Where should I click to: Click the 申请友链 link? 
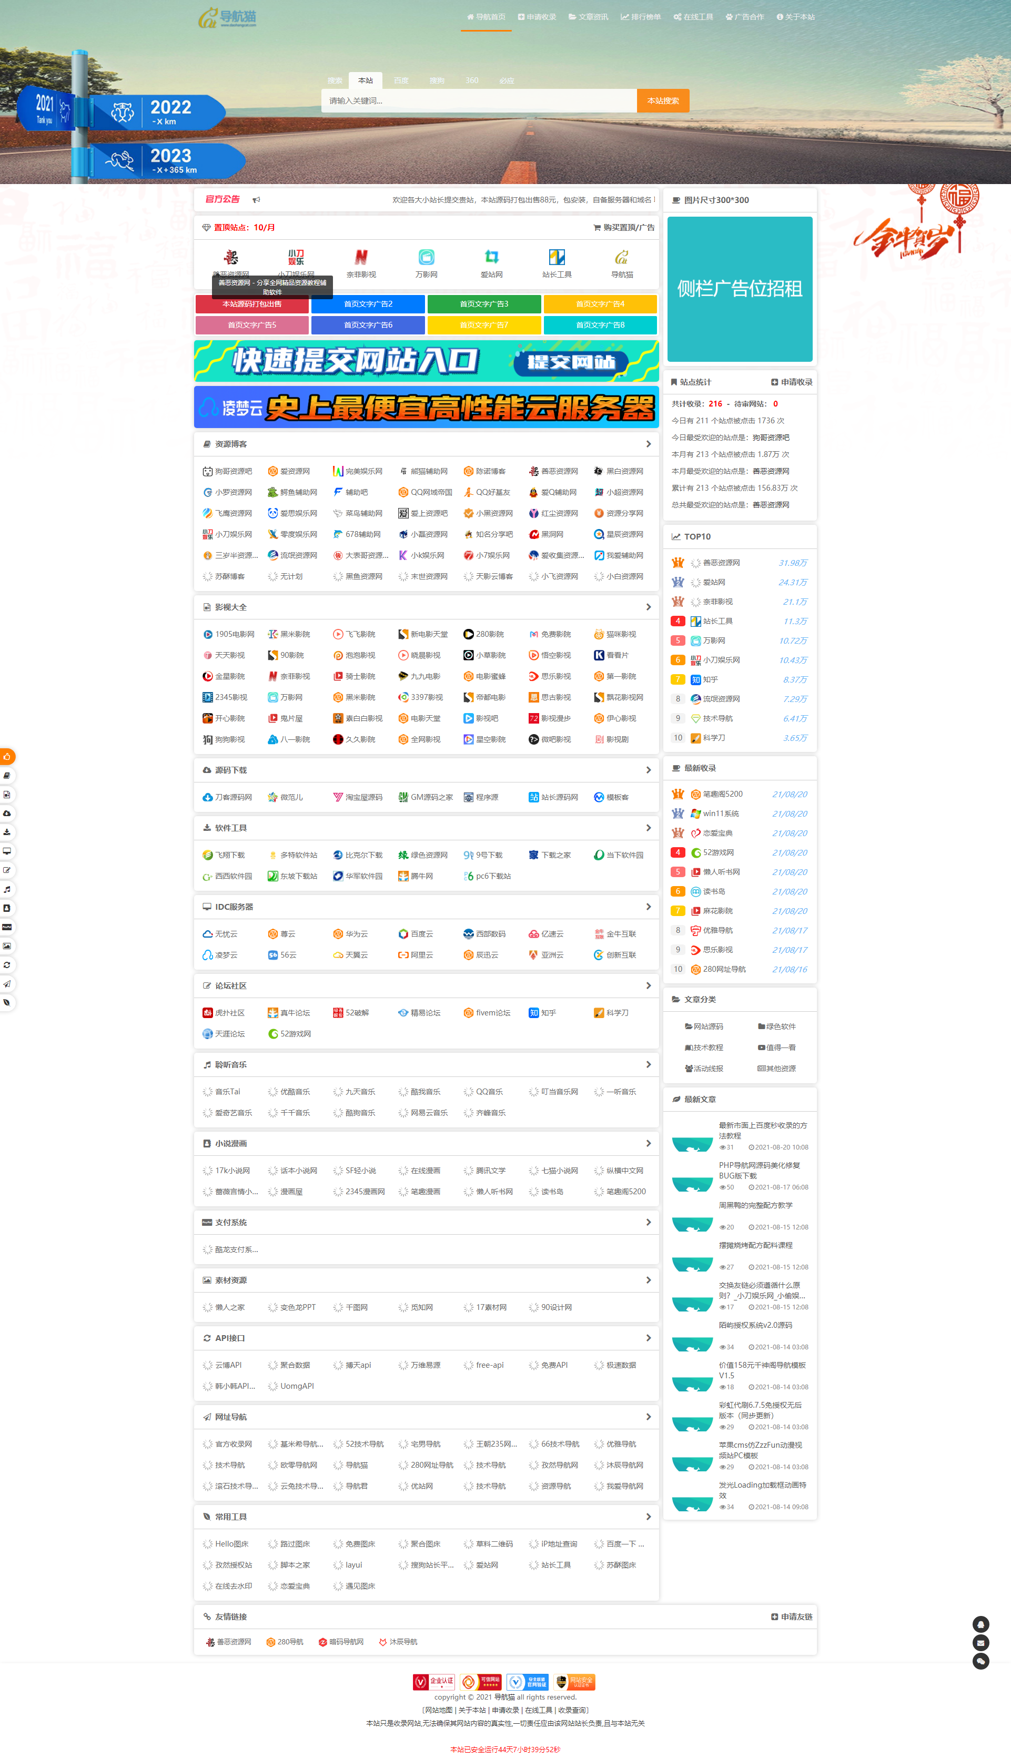[792, 1618]
